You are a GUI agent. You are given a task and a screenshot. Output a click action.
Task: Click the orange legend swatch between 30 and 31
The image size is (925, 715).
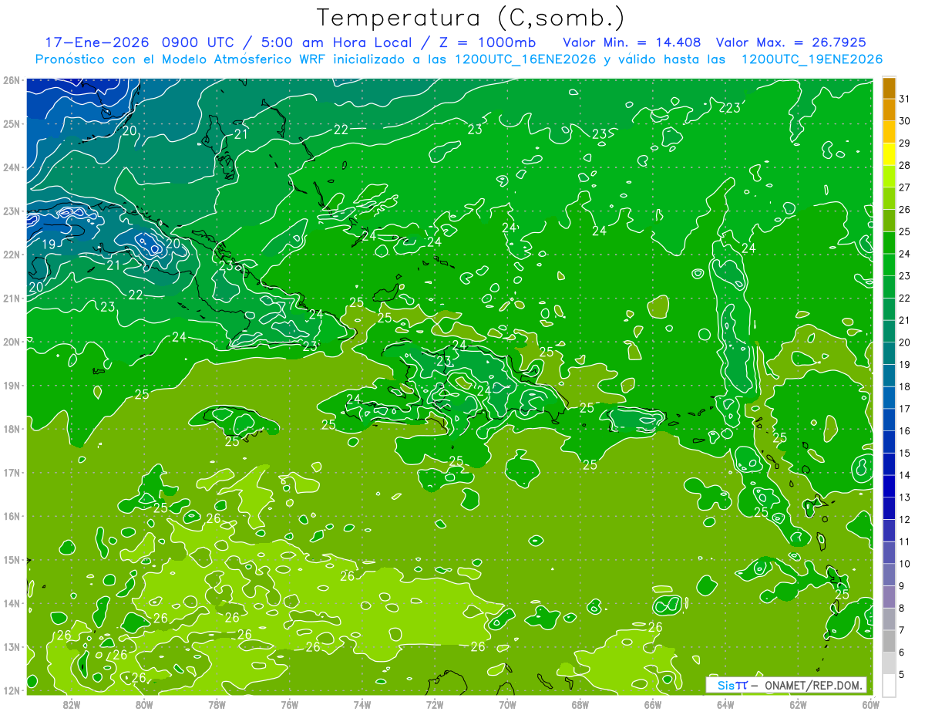click(889, 110)
